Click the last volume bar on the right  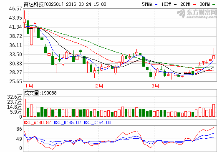pos(214,110)
